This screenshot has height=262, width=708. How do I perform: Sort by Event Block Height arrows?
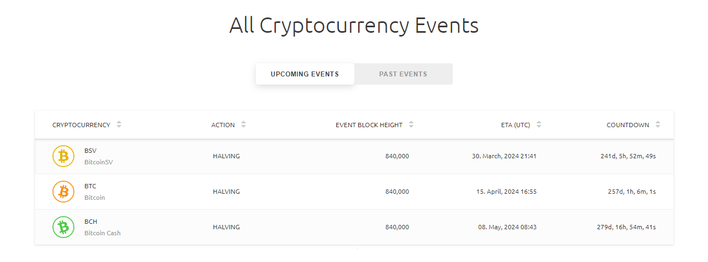pos(411,124)
